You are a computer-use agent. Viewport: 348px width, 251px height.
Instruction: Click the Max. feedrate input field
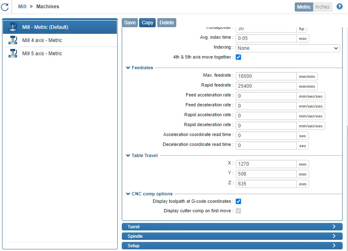[x=266, y=77]
